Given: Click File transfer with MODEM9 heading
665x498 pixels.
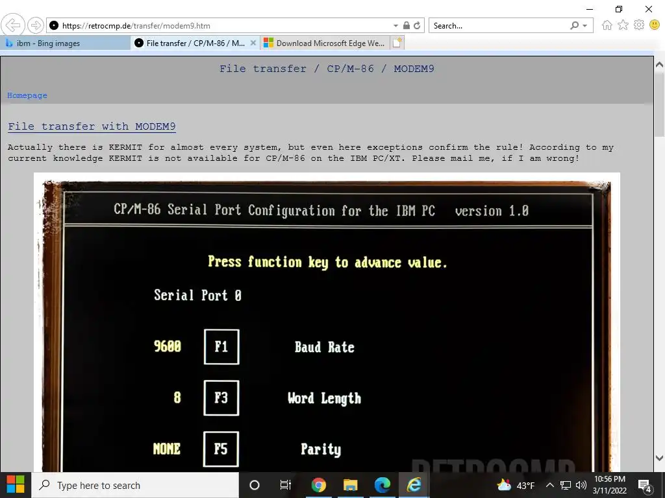Looking at the screenshot, I should (x=92, y=126).
